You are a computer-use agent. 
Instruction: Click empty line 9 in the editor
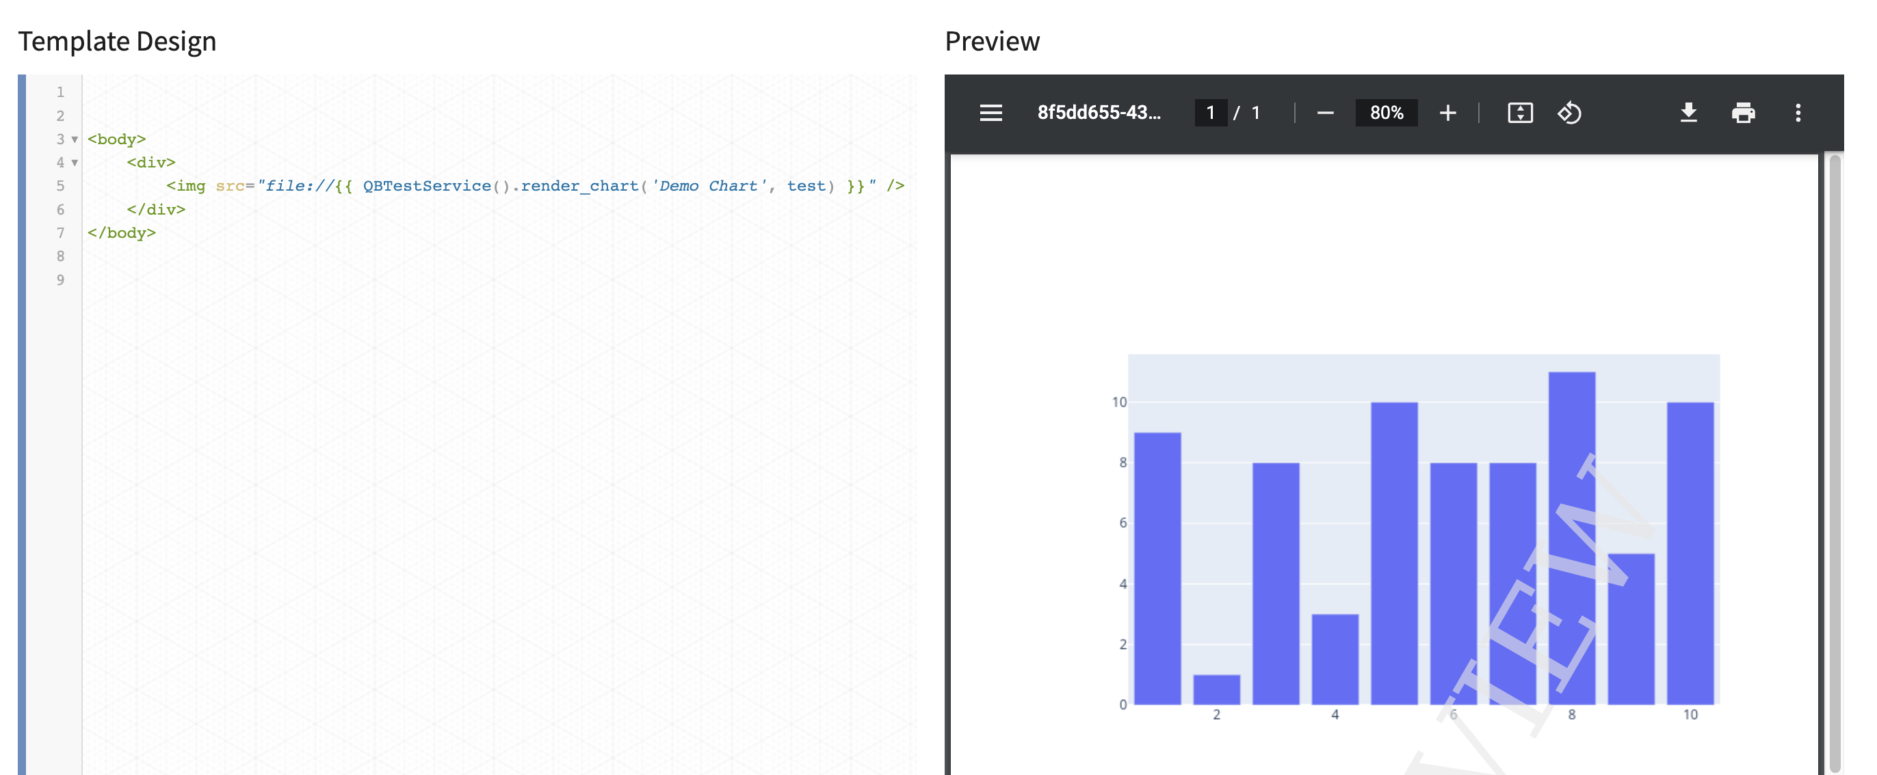pyautogui.click(x=437, y=280)
